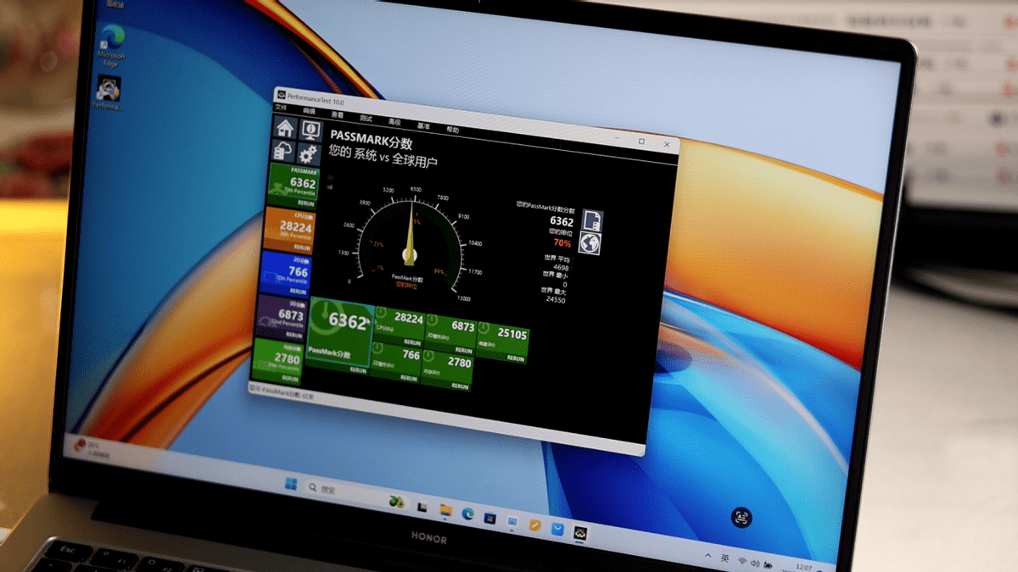This screenshot has height=572, width=1018.
Task: Click the 25105 disk results tile
Action: pyautogui.click(x=502, y=342)
